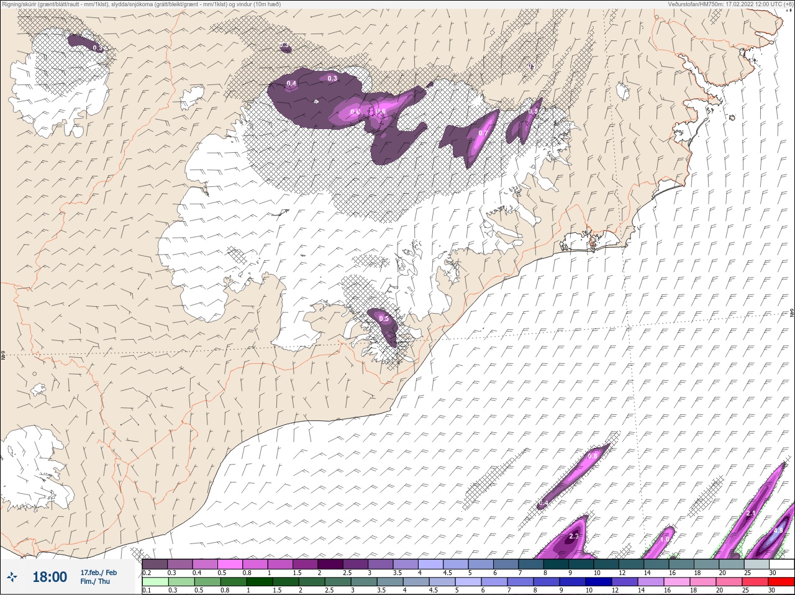795x595 pixels.
Task: Click the 0.2 label on snow scale
Action: click(147, 573)
